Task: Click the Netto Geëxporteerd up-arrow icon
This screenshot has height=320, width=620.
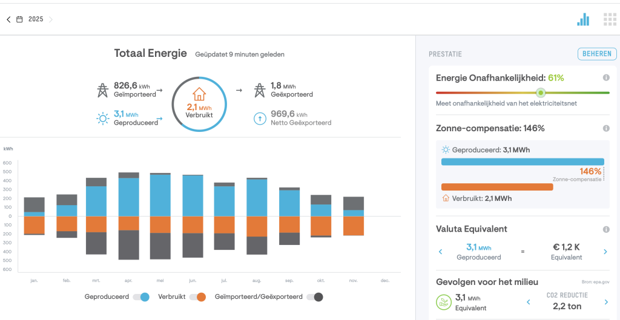Action: [x=259, y=119]
